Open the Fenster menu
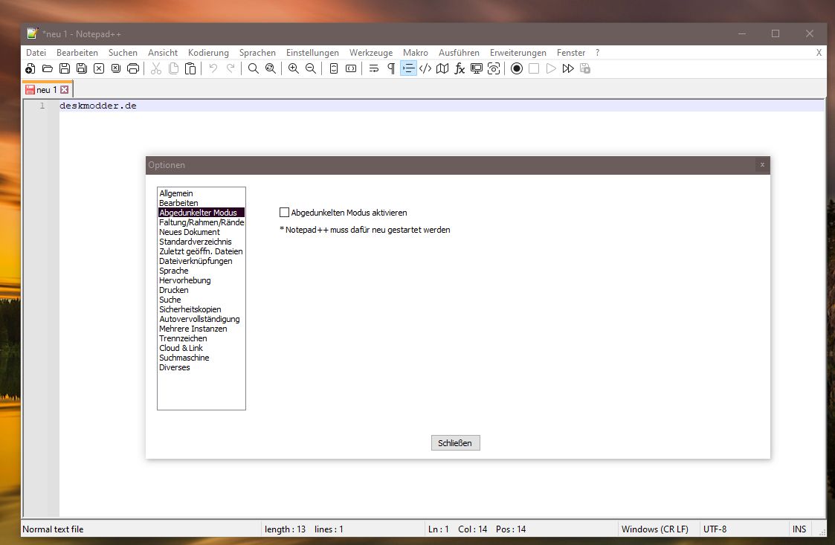 pos(571,53)
